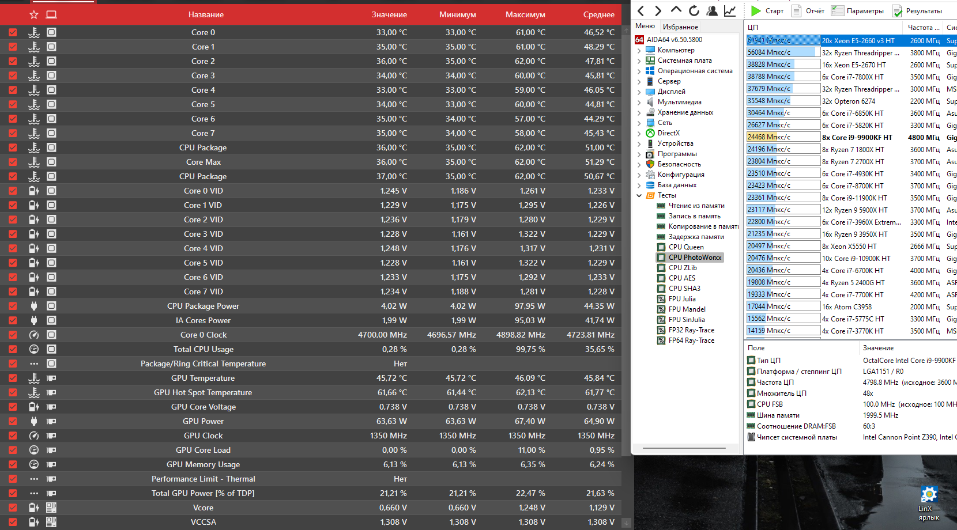957x530 pixels.
Task: Open the AIDA64 graph chart tool
Action: (730, 10)
